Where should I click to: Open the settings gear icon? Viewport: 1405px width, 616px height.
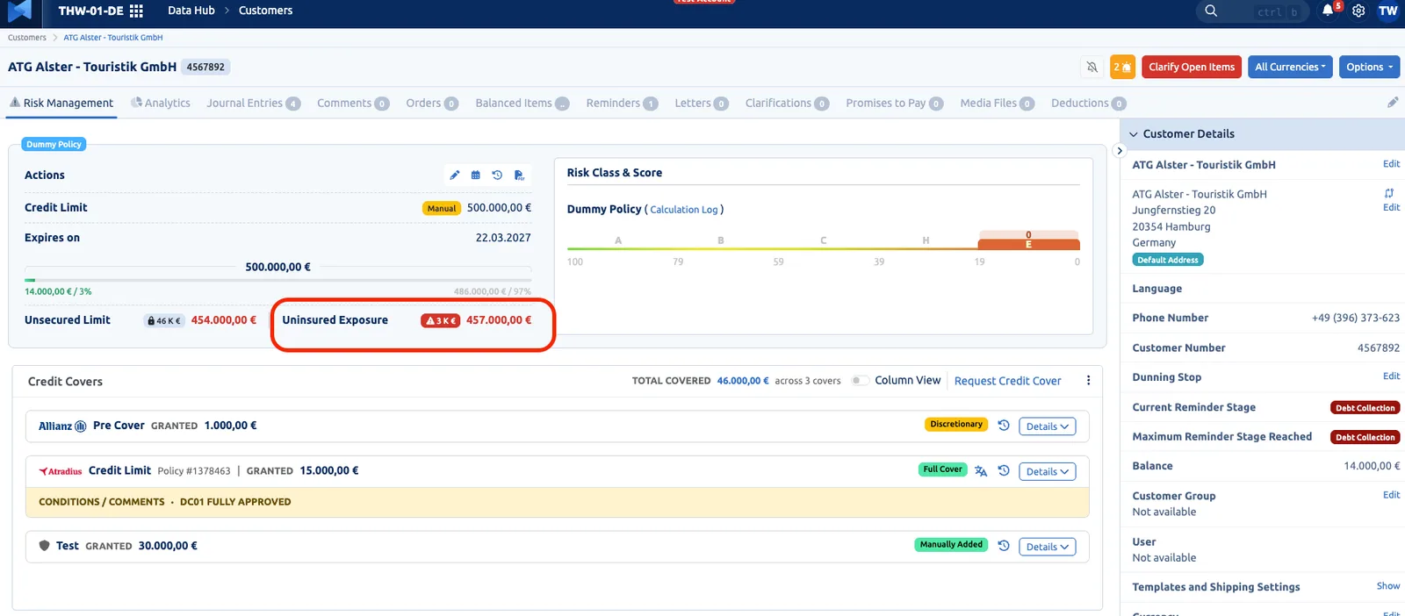tap(1358, 11)
